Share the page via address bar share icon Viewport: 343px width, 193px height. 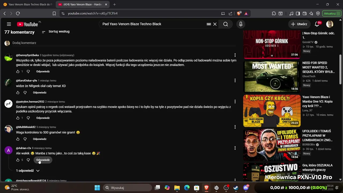tap(230, 13)
